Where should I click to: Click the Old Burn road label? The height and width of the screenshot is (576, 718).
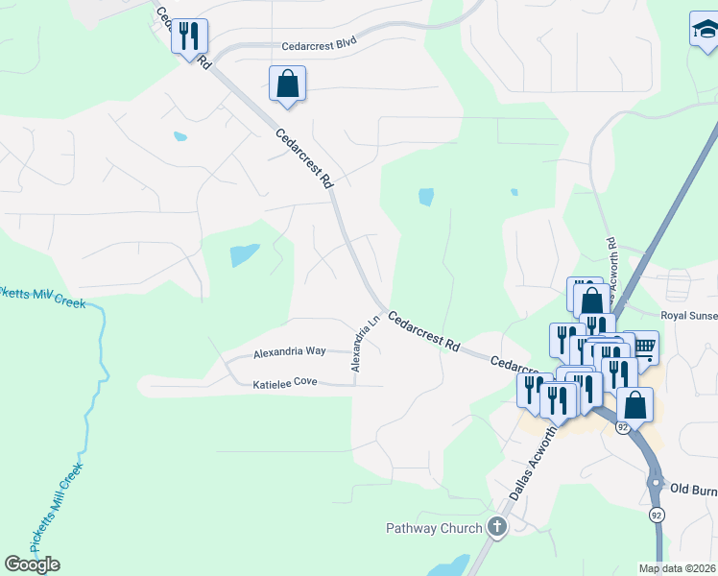[694, 489]
